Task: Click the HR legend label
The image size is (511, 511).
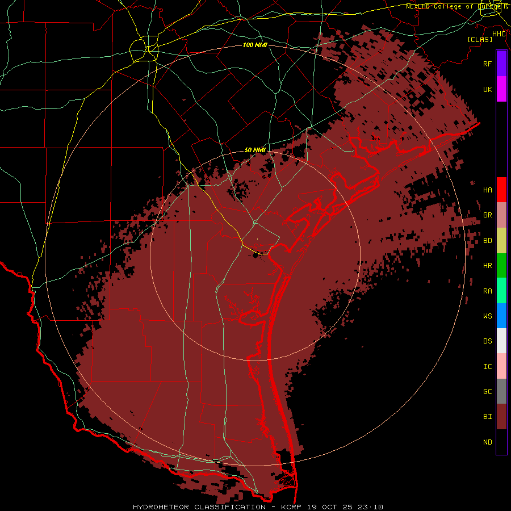Action: click(488, 266)
